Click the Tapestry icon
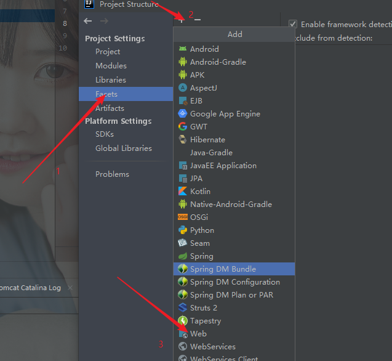Screen dimensions: 392x361 pos(183,321)
